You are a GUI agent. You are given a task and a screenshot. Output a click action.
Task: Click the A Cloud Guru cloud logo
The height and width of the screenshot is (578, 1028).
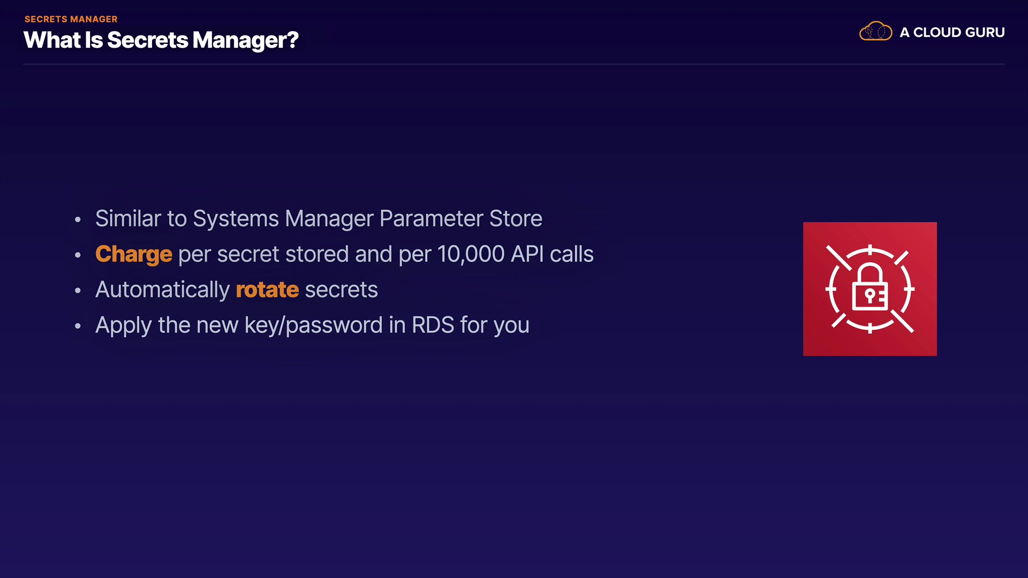pos(875,32)
